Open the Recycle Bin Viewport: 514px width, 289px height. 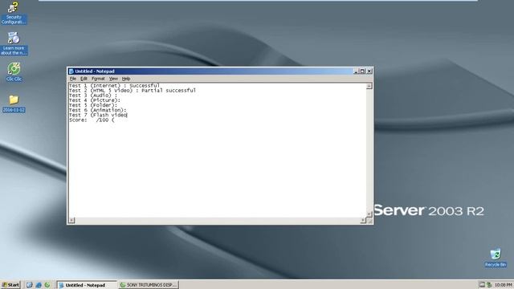pyautogui.click(x=496, y=258)
